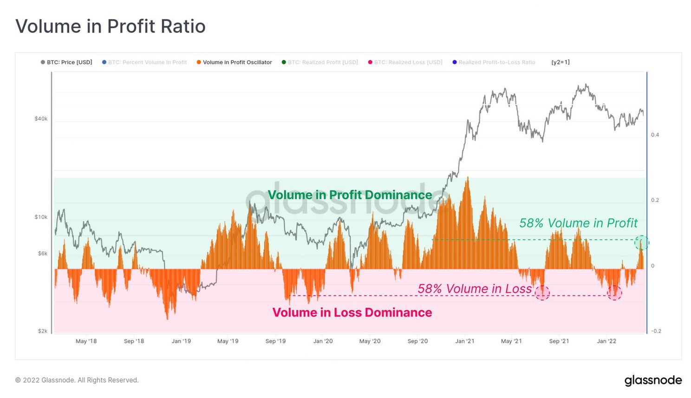Click the pink circled marker after May '21
Screen dimensions: 691x398
(542, 293)
